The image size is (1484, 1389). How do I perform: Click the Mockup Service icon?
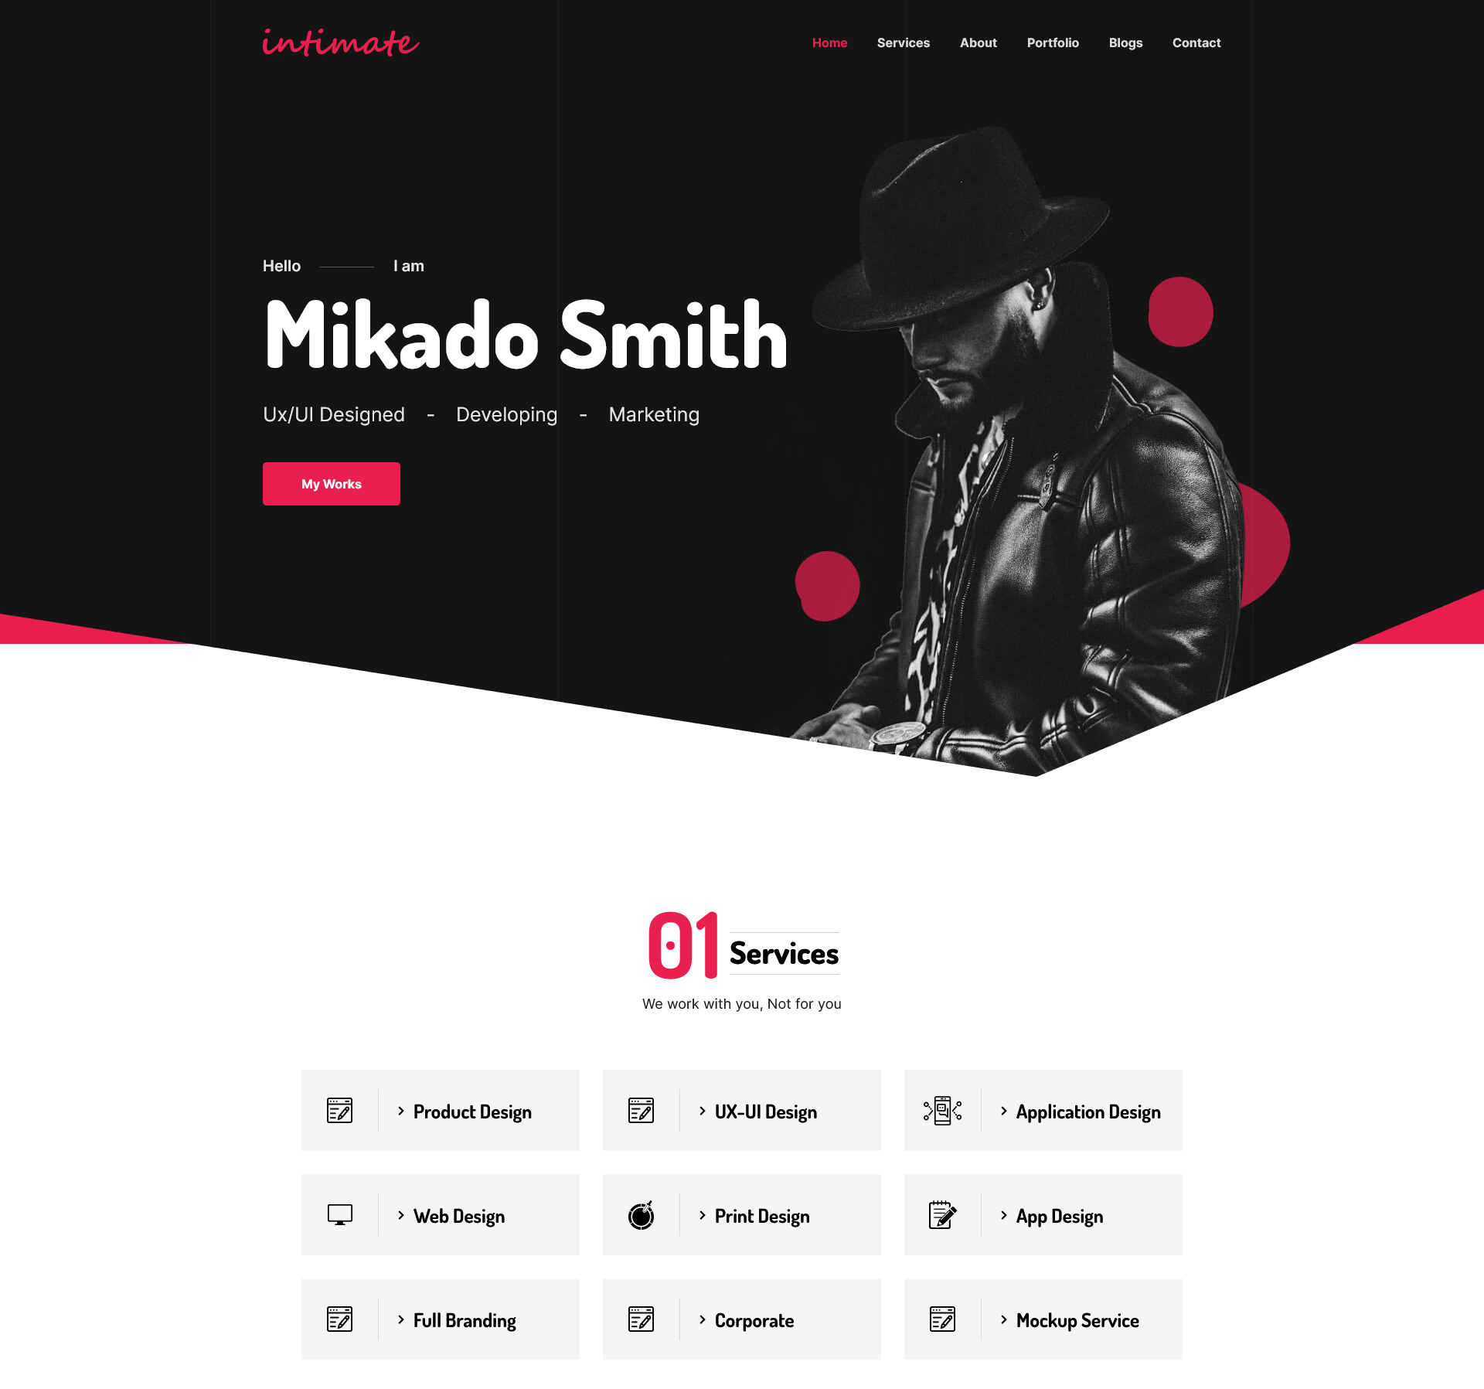click(944, 1319)
